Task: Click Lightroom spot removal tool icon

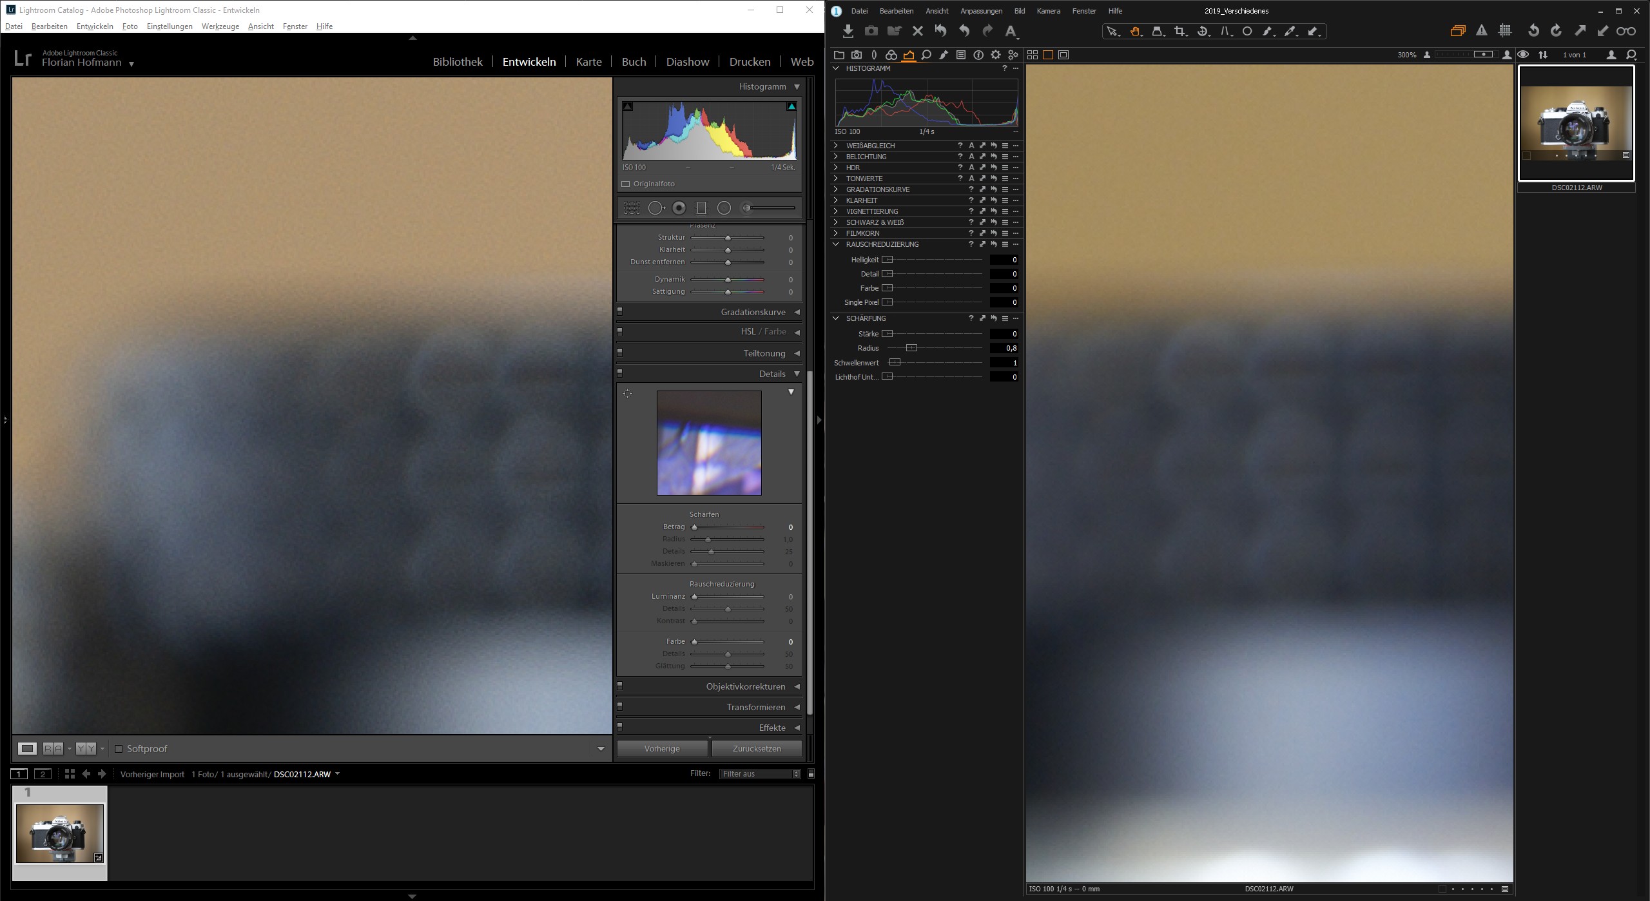Action: (656, 208)
